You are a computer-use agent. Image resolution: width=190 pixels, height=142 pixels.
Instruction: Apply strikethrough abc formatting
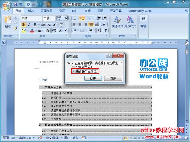tap(43, 25)
